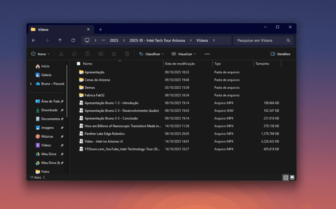Unpin Imagens using its pin icon
The image size is (336, 209).
point(62,128)
